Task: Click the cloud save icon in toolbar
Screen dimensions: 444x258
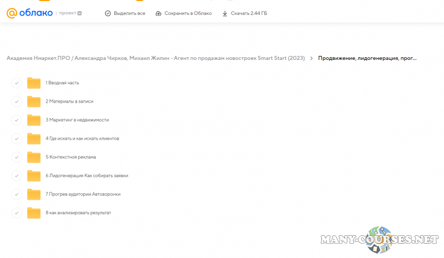Action: [159, 13]
